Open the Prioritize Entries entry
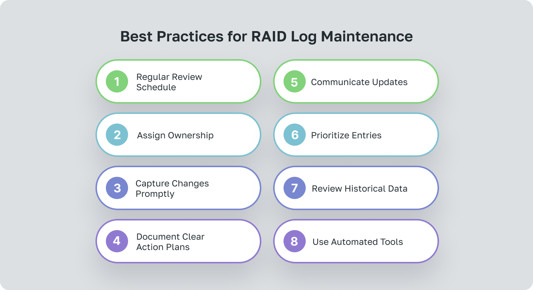 [356, 135]
